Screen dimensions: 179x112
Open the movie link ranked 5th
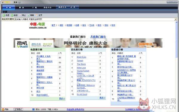coord(39,74)
